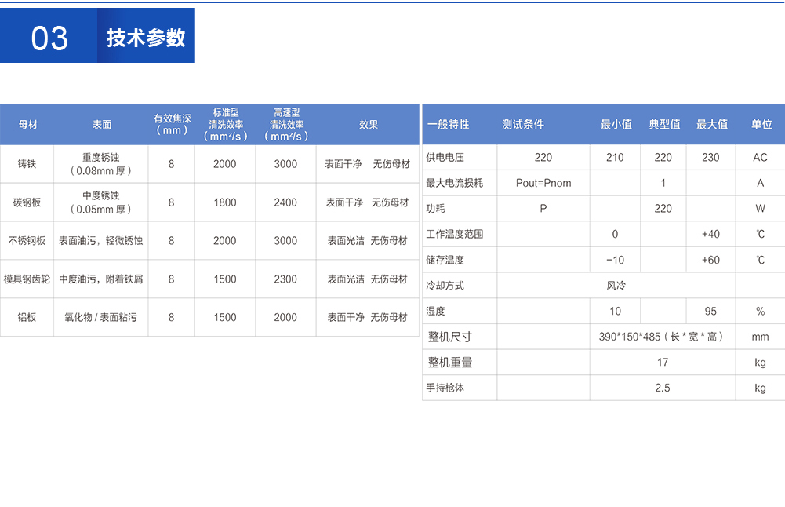Click the 中度油污，附着铁屑 cell
The width and height of the screenshot is (785, 507).
pos(100,279)
